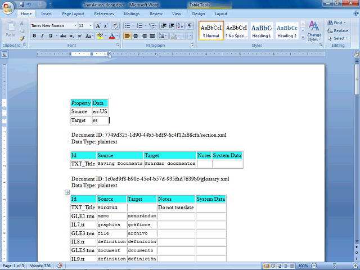Open numbering list dropdown arrow
The width and height of the screenshot is (360, 270).
145,26
